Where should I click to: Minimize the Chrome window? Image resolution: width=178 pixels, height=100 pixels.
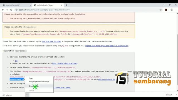[164, 5]
